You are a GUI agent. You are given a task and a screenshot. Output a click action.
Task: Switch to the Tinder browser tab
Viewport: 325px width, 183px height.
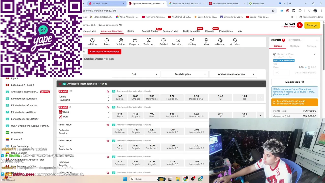point(107,4)
